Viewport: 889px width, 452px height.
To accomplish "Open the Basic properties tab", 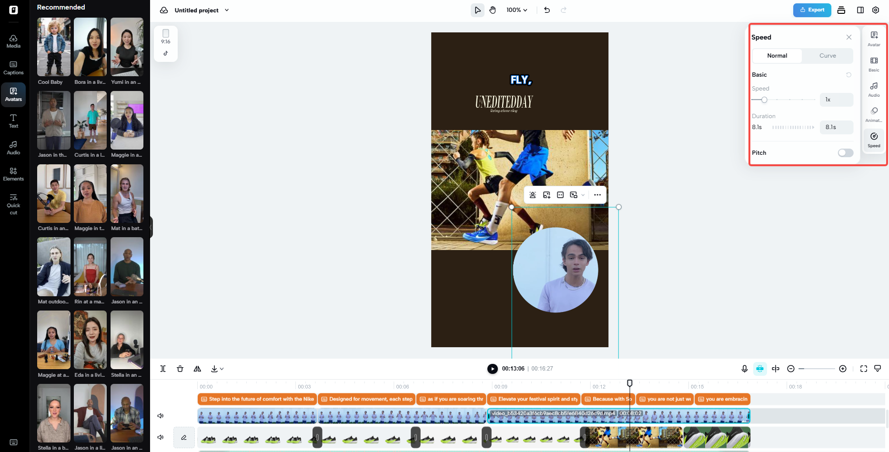I will click(874, 64).
